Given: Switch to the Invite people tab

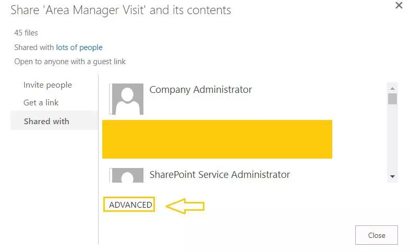Looking at the screenshot, I should pos(47,85).
